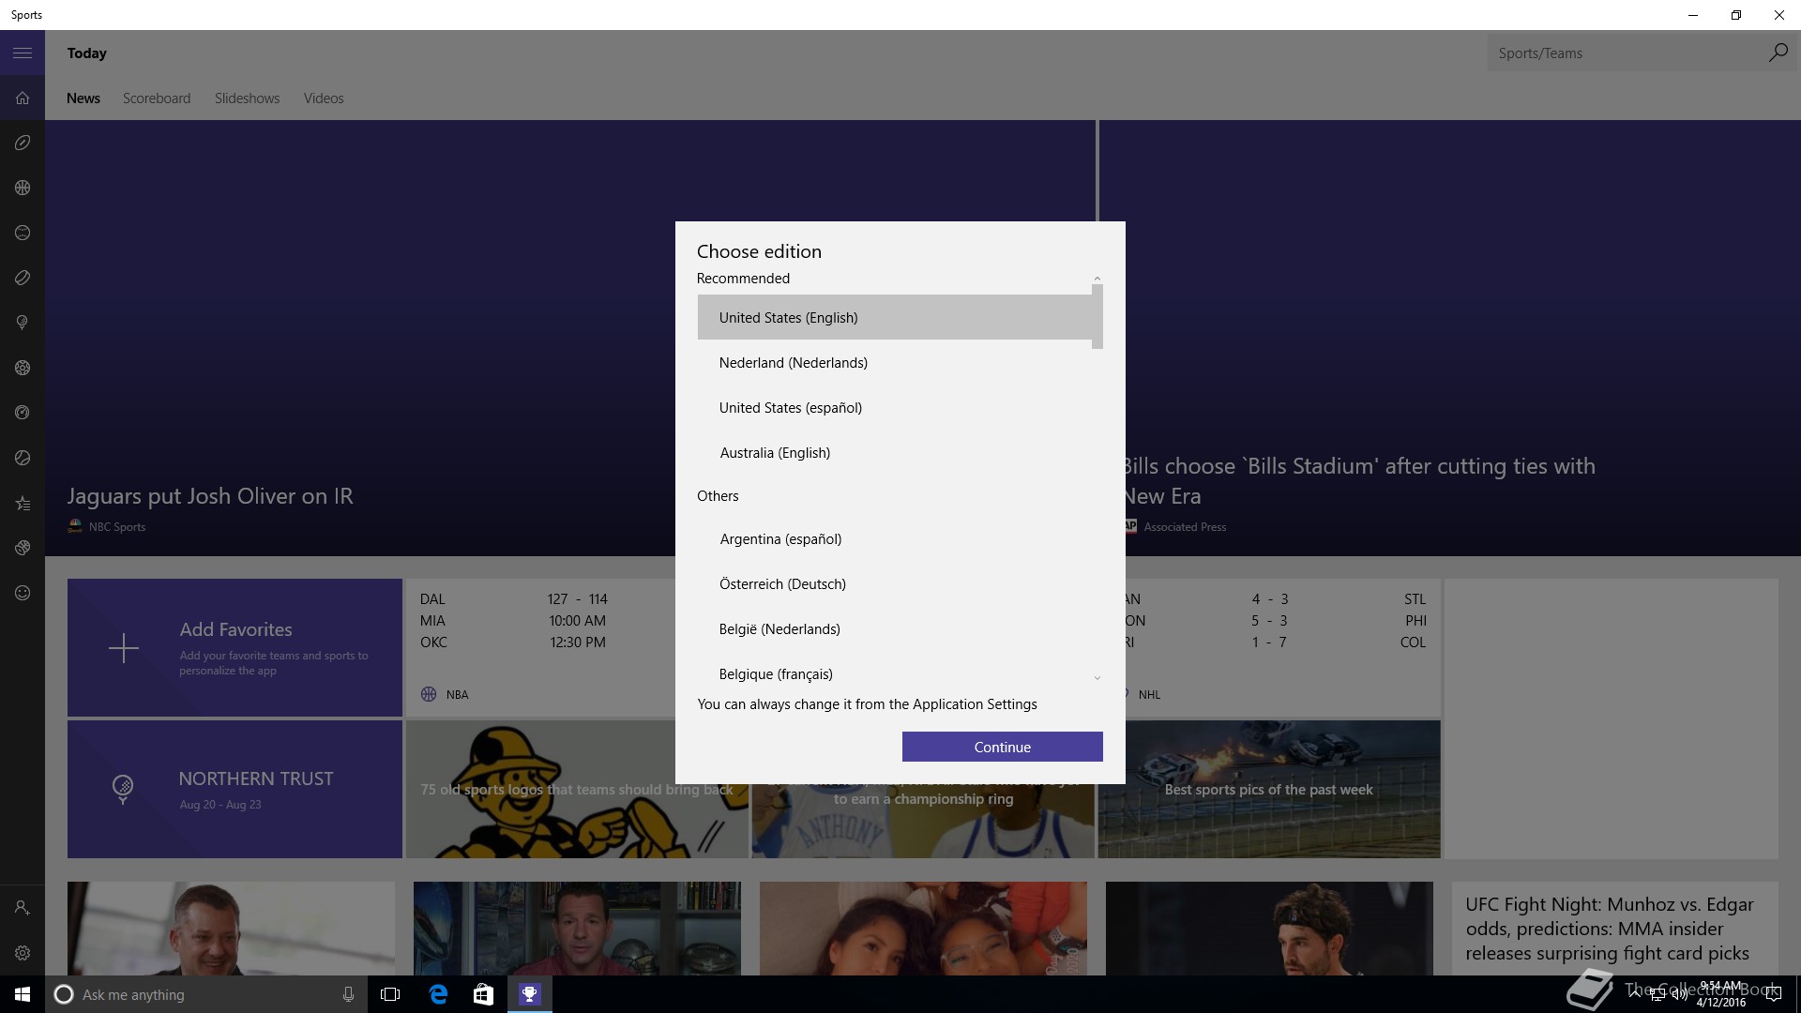Open the More Sports balls icon
The image size is (1801, 1013).
click(23, 548)
